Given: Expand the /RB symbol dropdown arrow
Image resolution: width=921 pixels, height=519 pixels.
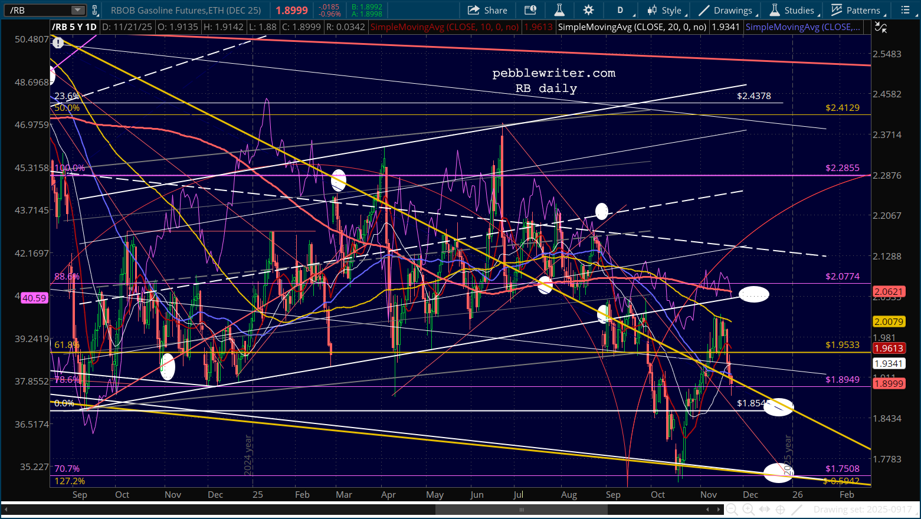Looking at the screenshot, I should coord(78,10).
